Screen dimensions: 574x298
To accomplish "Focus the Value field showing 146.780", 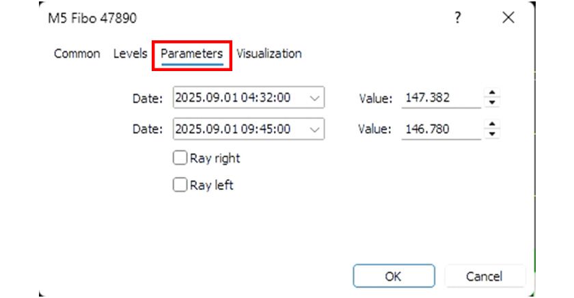I will 441,128.
